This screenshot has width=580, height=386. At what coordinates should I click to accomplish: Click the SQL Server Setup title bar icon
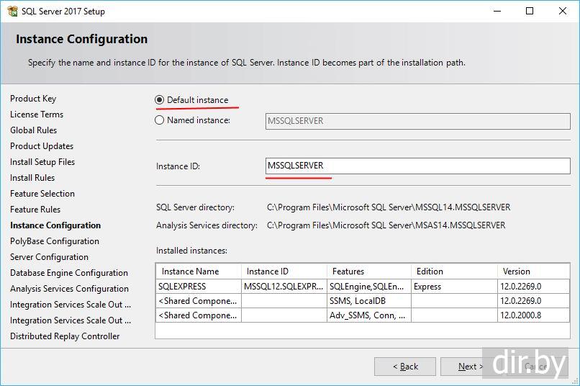[x=12, y=11]
